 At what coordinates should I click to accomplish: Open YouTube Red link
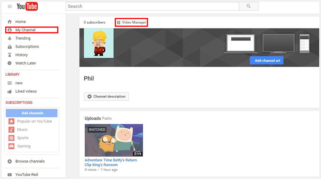click(x=27, y=175)
